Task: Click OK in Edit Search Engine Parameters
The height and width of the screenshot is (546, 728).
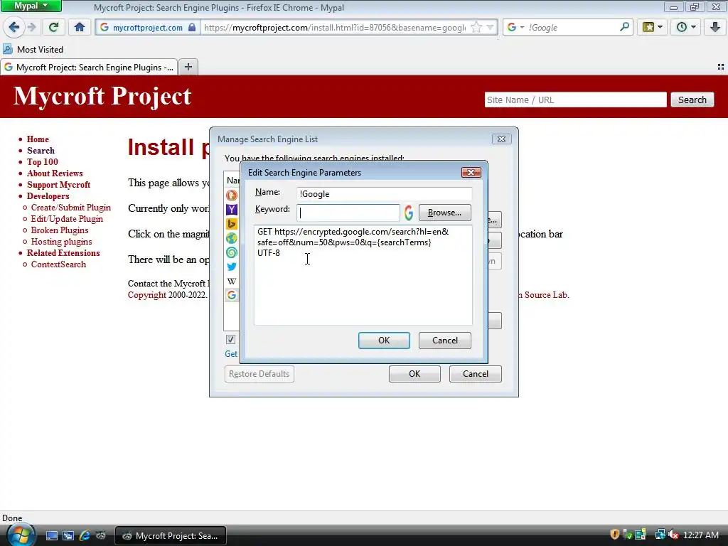Action: (384, 341)
